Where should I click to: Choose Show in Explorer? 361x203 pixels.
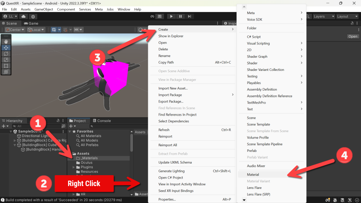193,36
